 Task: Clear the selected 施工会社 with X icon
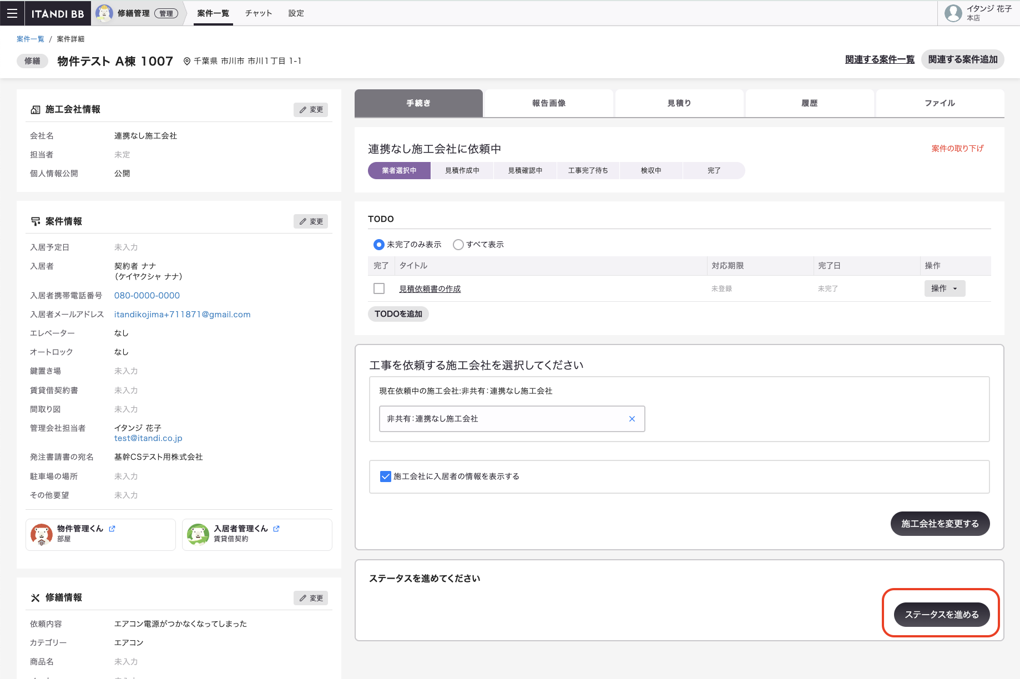click(632, 419)
